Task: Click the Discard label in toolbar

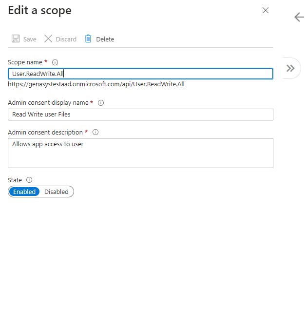Action: pyautogui.click(x=66, y=39)
